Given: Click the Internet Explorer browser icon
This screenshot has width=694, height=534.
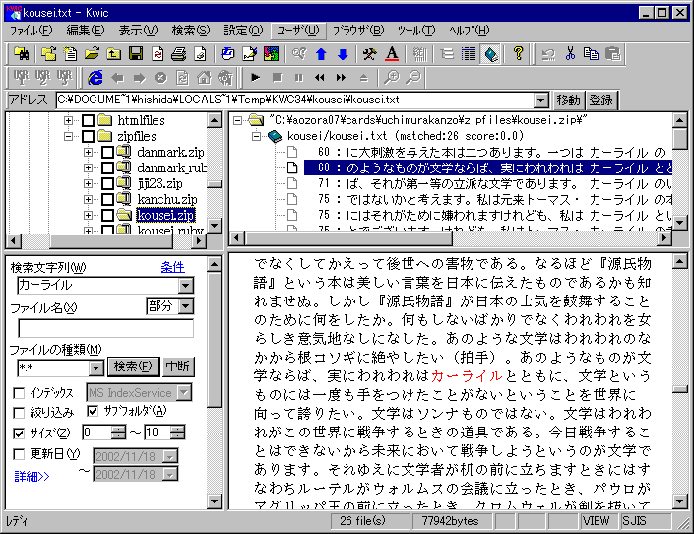Looking at the screenshot, I should (95, 78).
